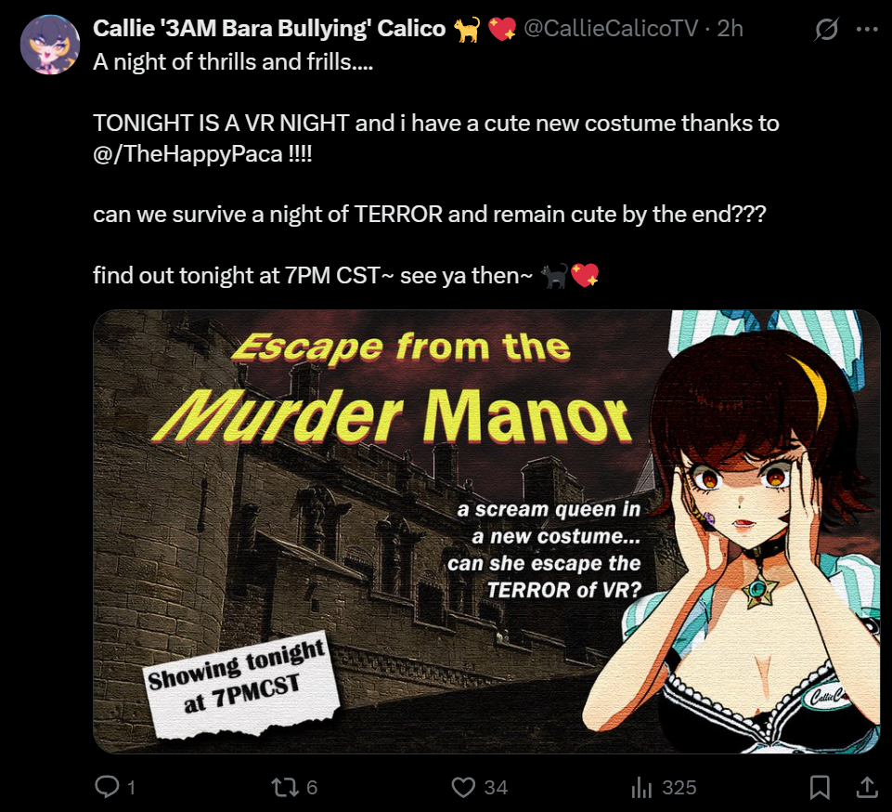The image size is (892, 812).
Task: Open the three-dot more options menu
Action: [x=867, y=29]
